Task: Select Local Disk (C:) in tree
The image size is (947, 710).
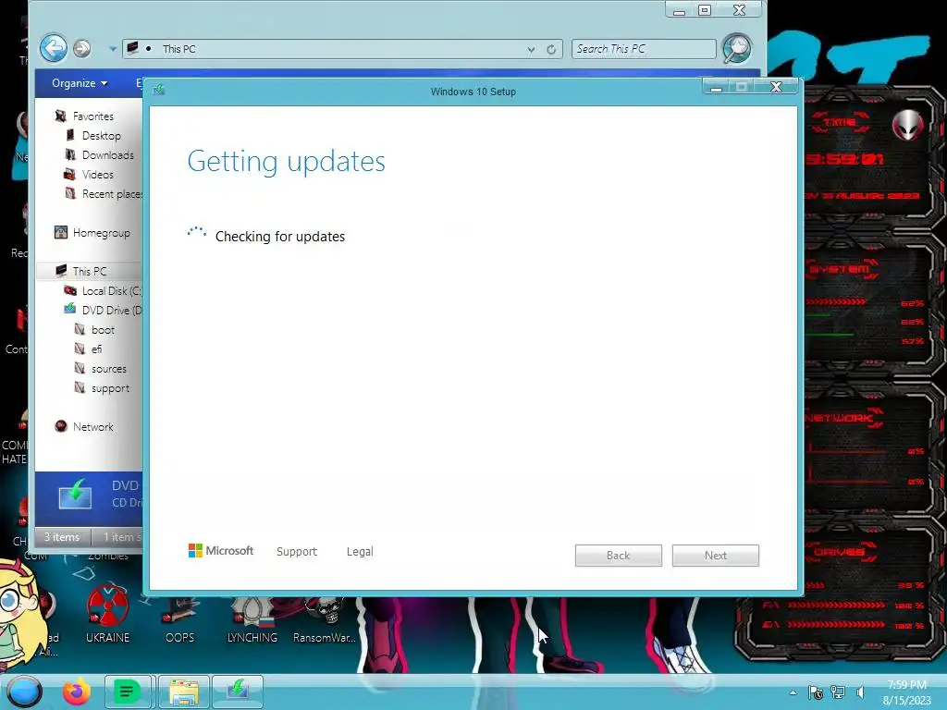Action: 112,291
